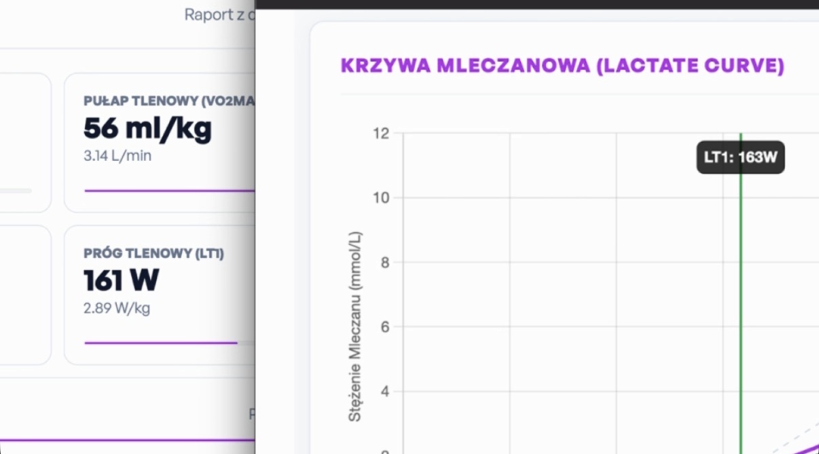This screenshot has height=454, width=819.
Task: Click the Krzywa mleczanowa (Lactate Curve) heading
Action: 562,66
